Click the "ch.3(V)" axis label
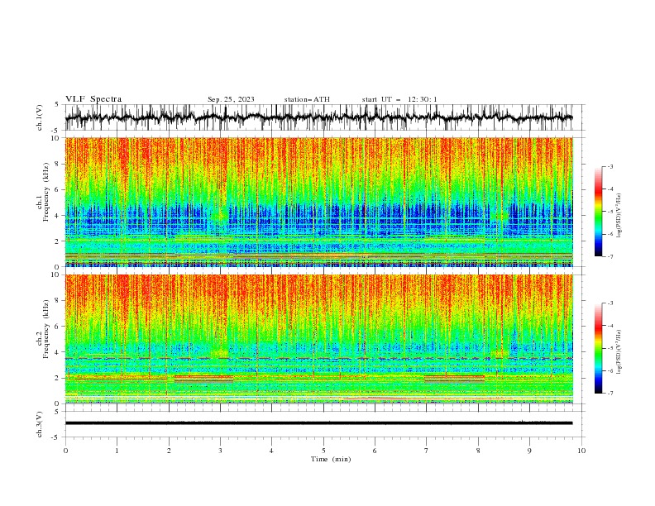The width and height of the screenshot is (655, 506). 40,424
